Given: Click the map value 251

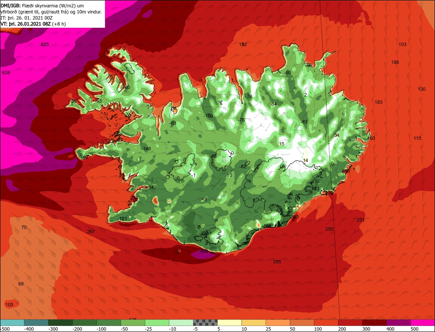Looking at the screenshot, I should point(360,220).
